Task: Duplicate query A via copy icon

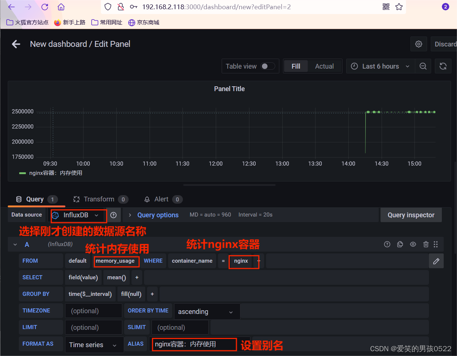Action: [400, 244]
